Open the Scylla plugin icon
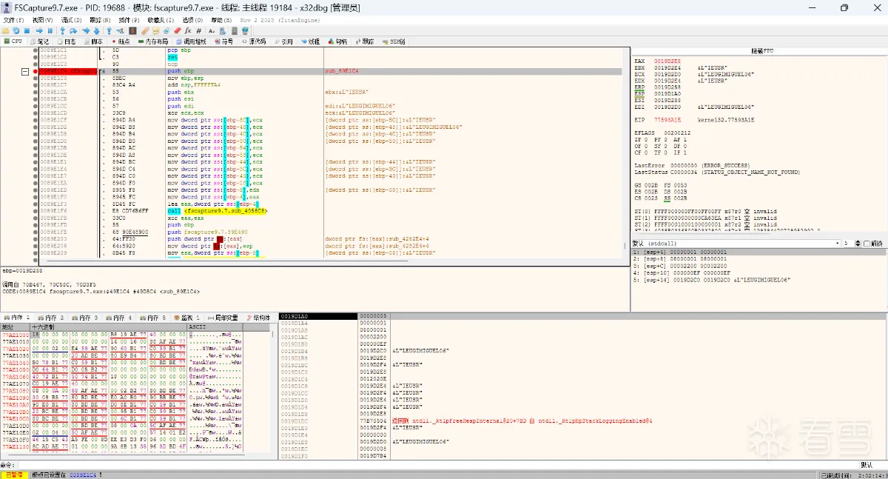The height and width of the screenshot is (479, 888). [x=132, y=31]
